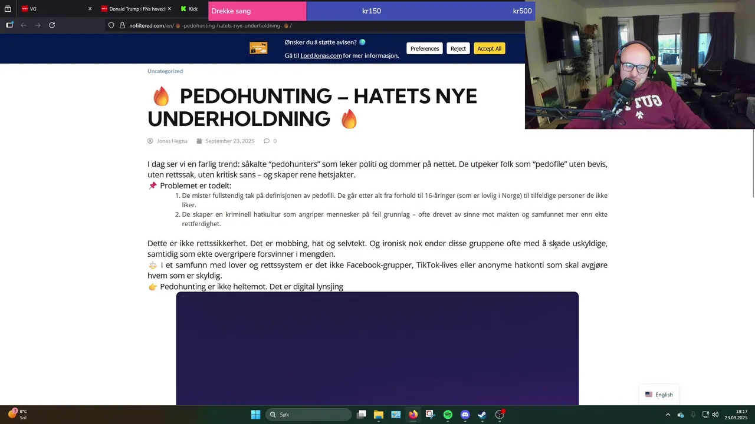Close the VG tab

[90, 9]
